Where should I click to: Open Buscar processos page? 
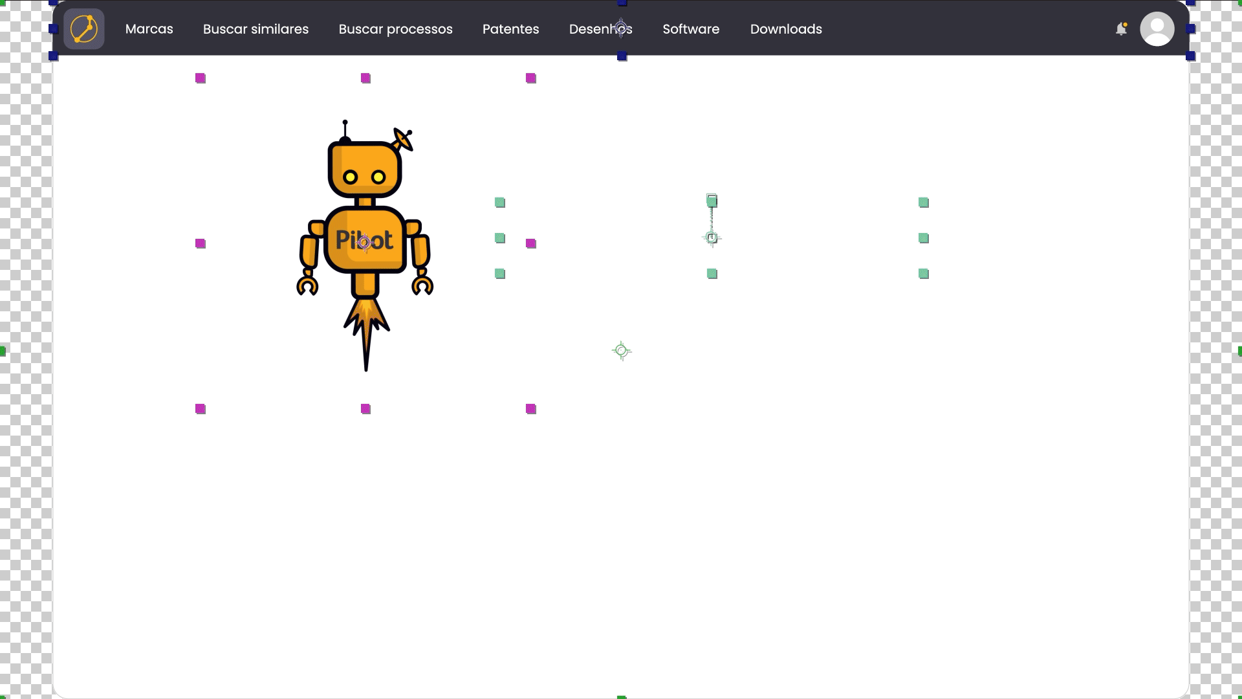(395, 29)
